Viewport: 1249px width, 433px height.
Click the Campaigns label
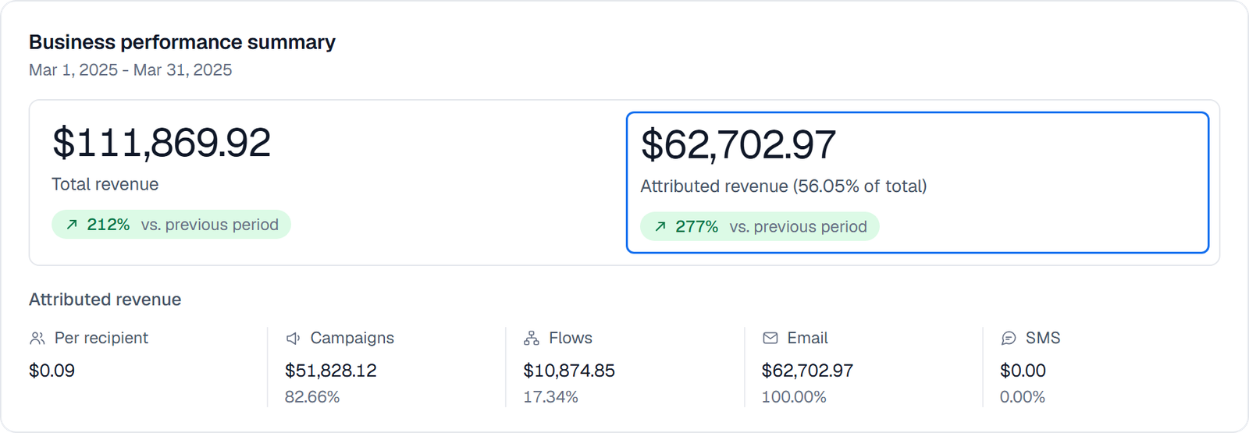[352, 338]
